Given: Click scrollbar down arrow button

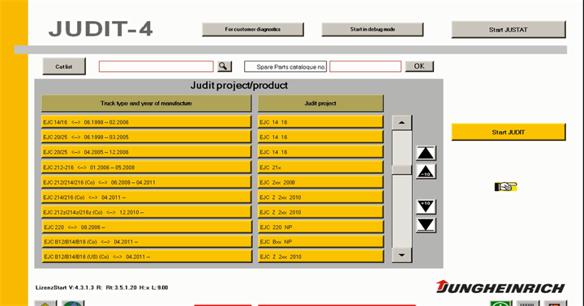Looking at the screenshot, I should tap(401, 255).
